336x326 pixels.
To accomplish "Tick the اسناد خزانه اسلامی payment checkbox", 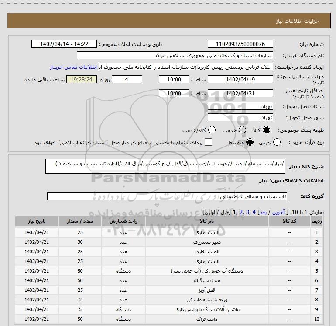I will tap(208, 142).
